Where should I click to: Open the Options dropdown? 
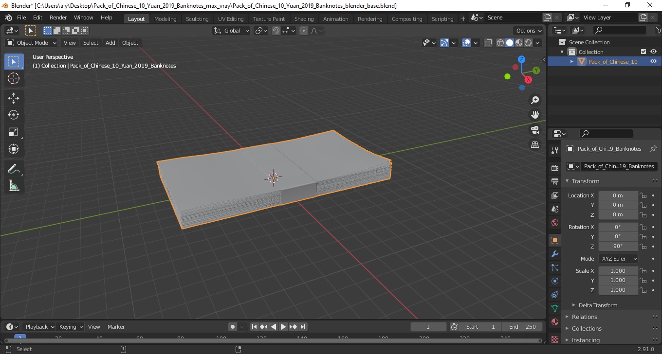pos(529,31)
